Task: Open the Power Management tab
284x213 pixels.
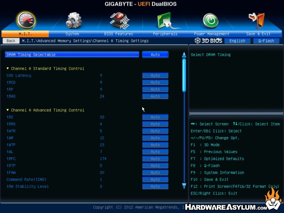Action: (212, 34)
